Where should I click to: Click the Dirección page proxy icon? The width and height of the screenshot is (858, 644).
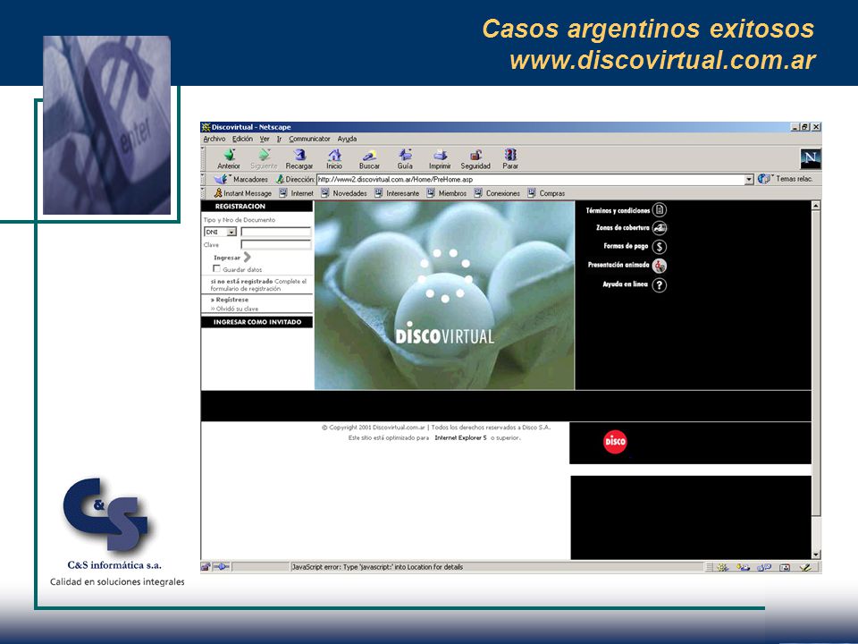[280, 179]
